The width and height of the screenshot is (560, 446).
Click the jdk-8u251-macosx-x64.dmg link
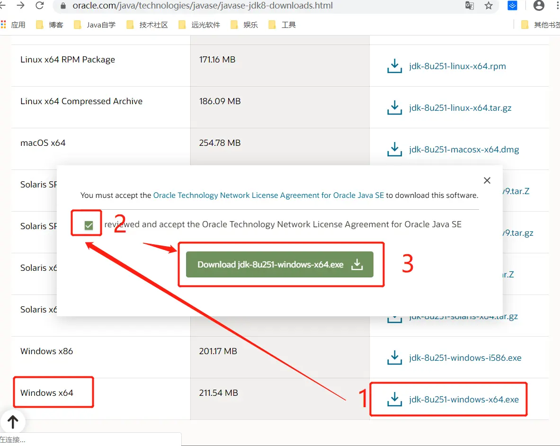tap(464, 149)
